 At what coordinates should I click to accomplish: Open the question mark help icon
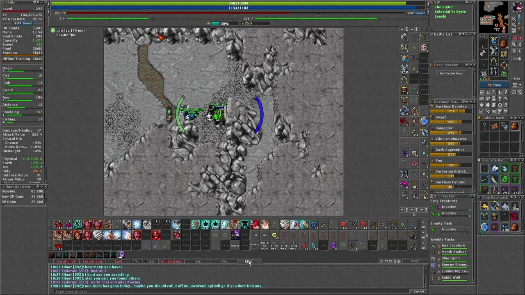(x=506, y=92)
